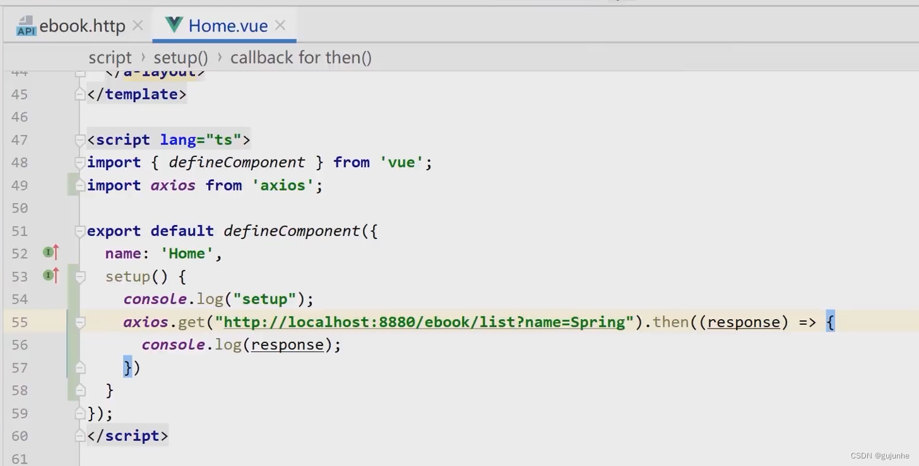Click the highlighted closing brace on line 57
This screenshot has height=466, width=919.
coord(127,367)
